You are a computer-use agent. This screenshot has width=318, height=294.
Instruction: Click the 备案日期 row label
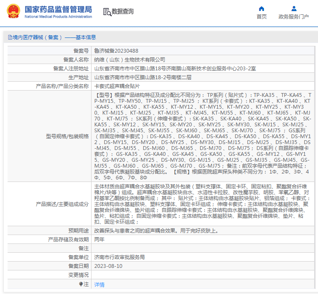[x=78, y=266]
